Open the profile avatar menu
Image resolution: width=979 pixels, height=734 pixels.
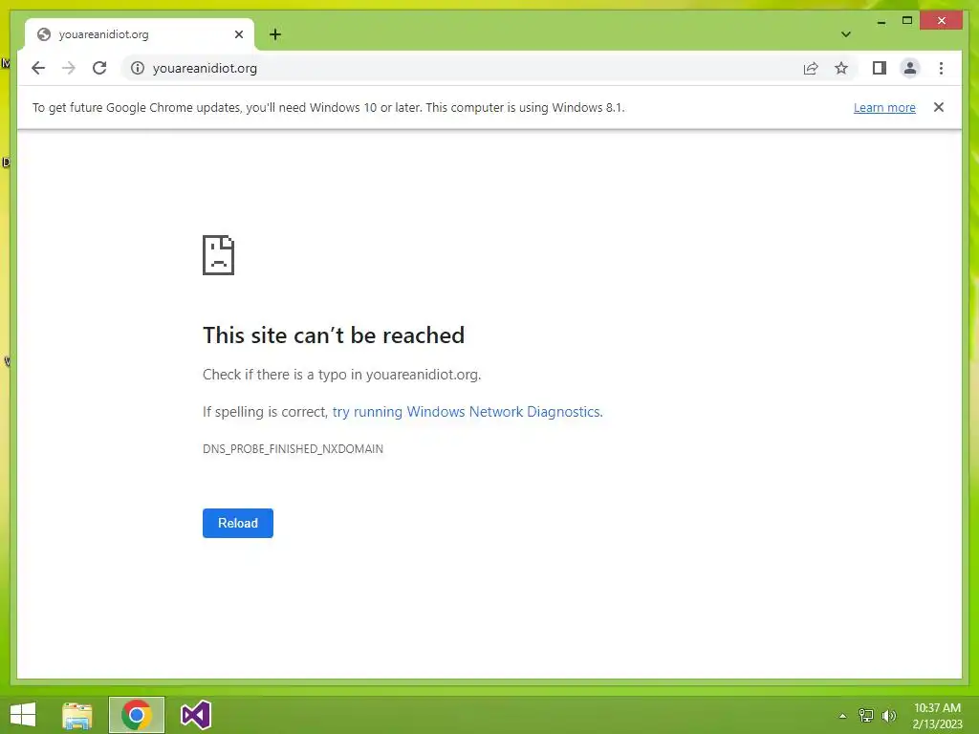[910, 68]
